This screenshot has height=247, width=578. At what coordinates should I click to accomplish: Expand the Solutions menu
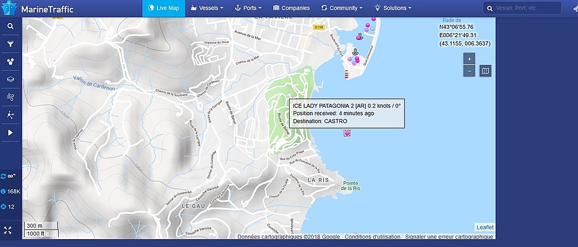click(393, 8)
